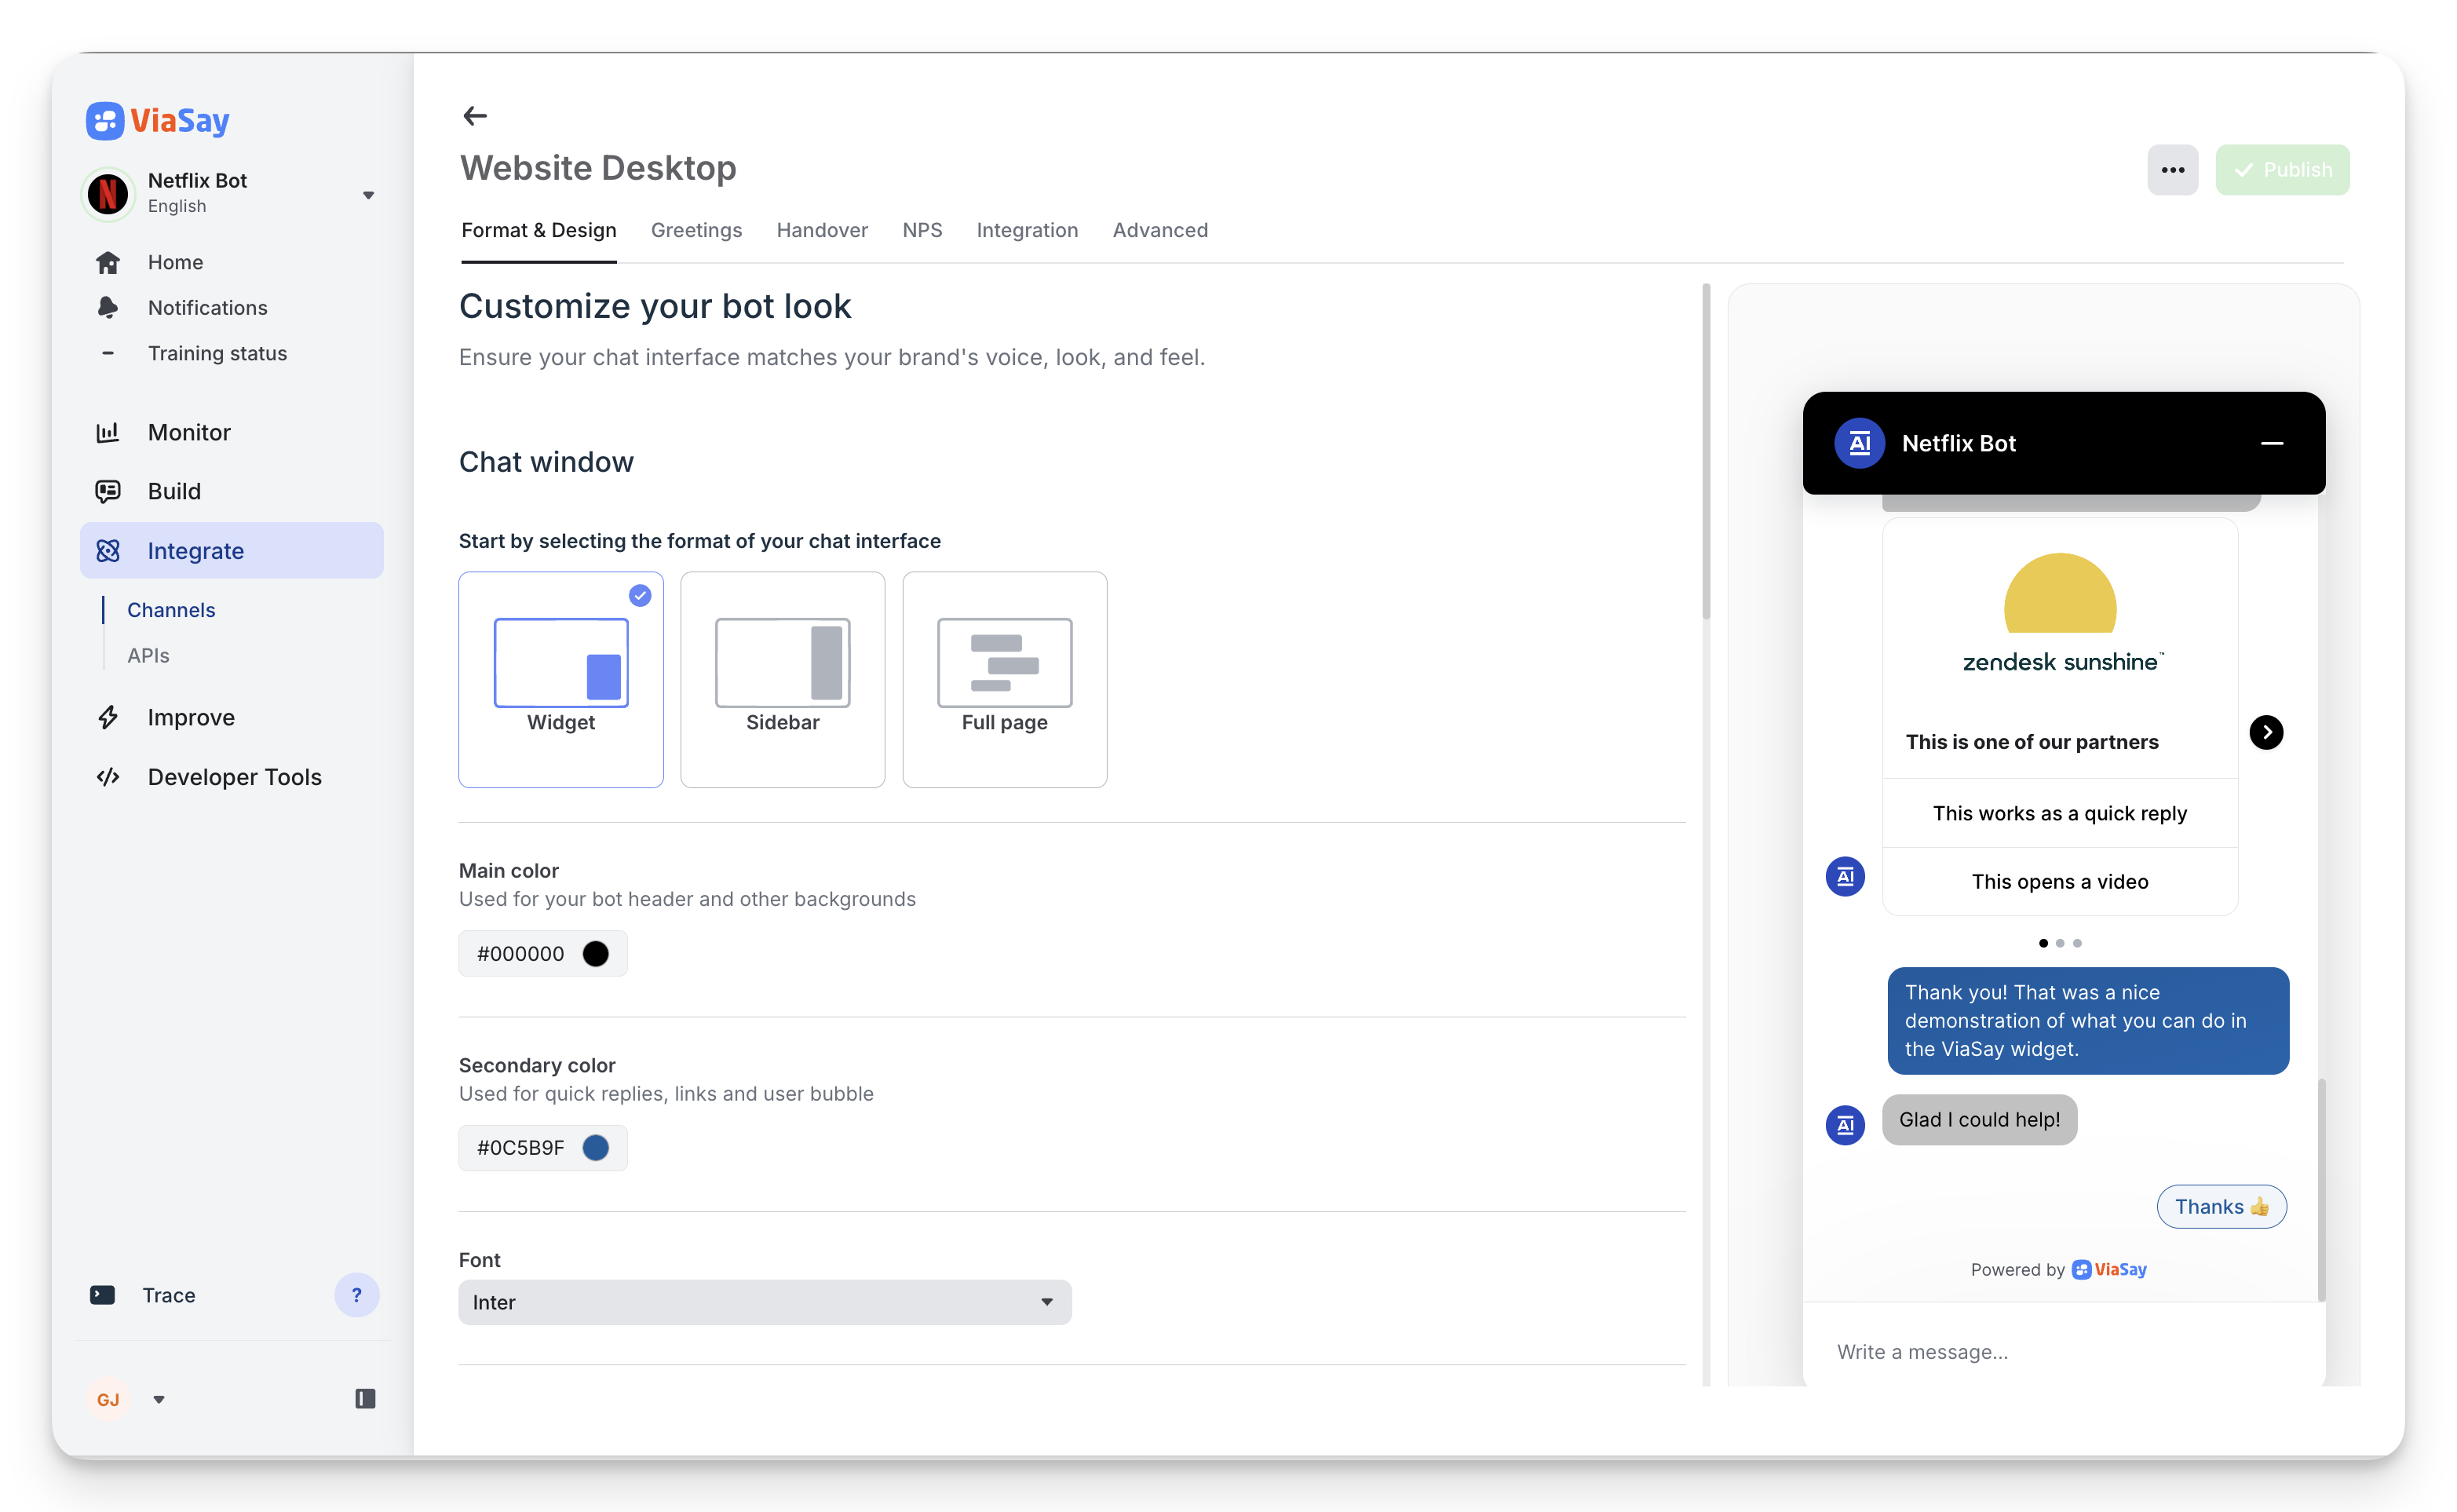The width and height of the screenshot is (2457, 1512).
Task: Click the Improve lightning bolt icon
Action: 108,717
